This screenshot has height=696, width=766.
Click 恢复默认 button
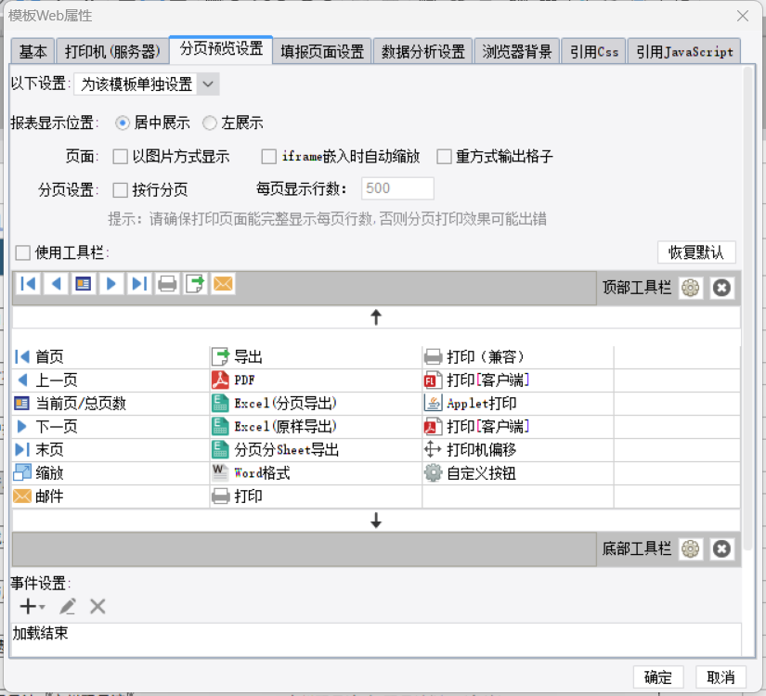(x=696, y=252)
